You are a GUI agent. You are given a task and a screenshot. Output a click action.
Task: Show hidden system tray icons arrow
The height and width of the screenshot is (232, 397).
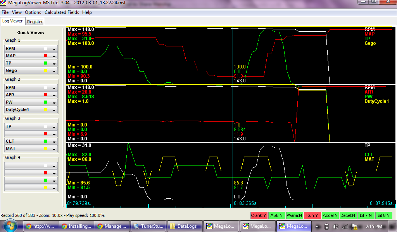[x=317, y=227]
